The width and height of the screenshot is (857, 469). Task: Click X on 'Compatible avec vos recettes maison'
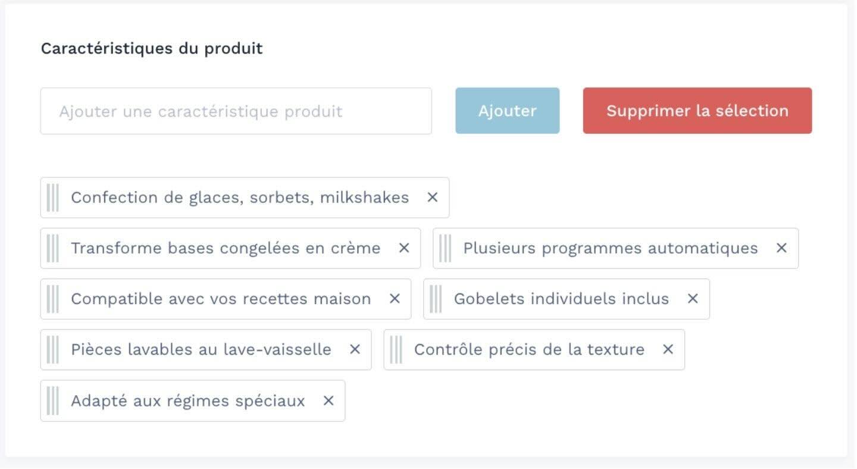tap(395, 299)
